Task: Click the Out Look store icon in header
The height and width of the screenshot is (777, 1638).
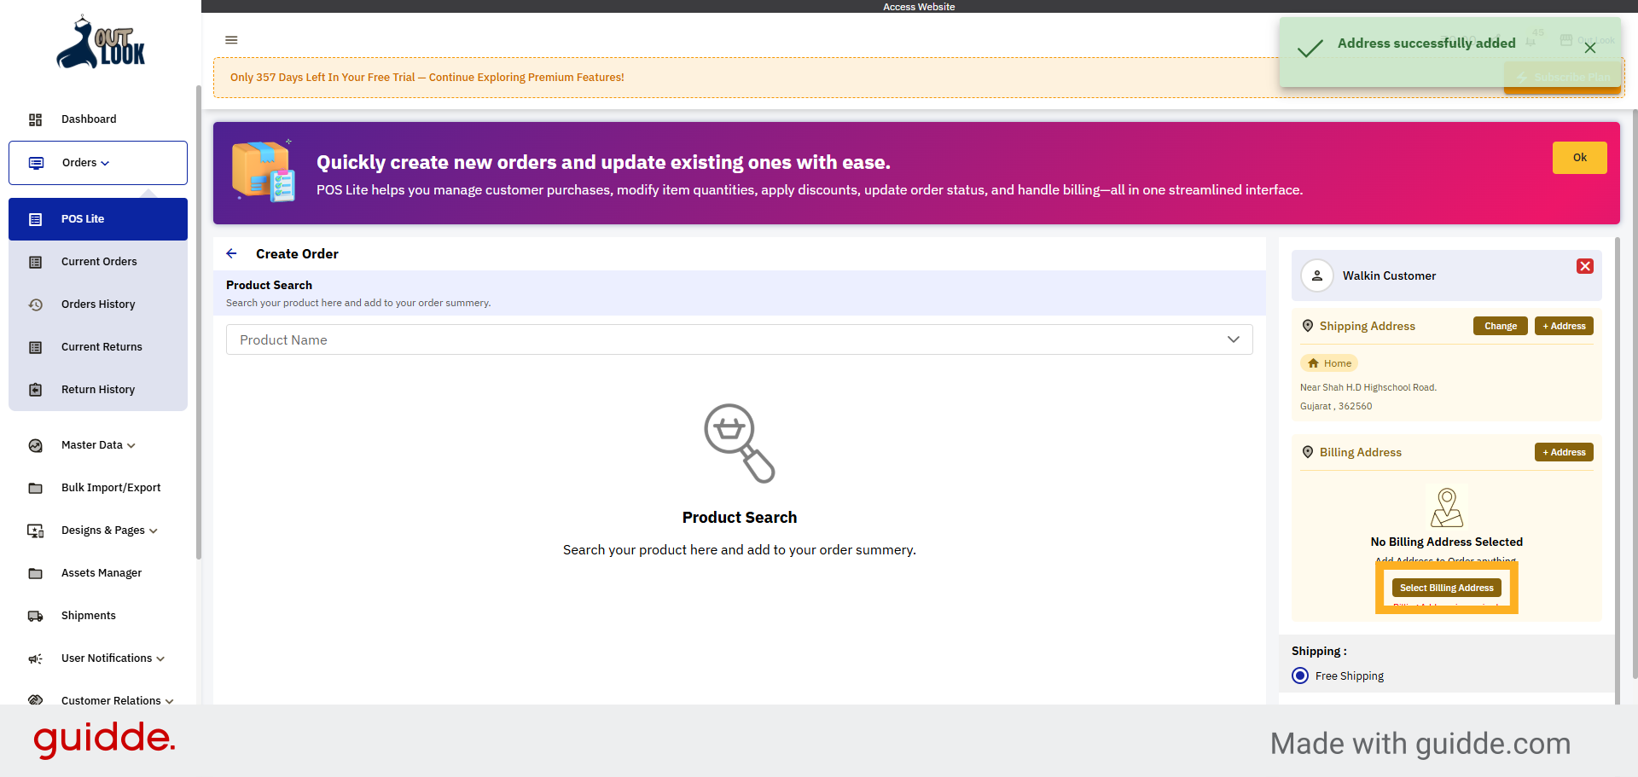Action: [1566, 39]
